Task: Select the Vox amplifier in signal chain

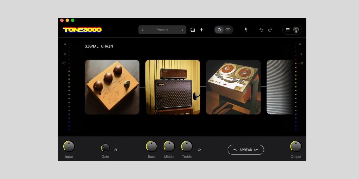Action: [x=173, y=87]
